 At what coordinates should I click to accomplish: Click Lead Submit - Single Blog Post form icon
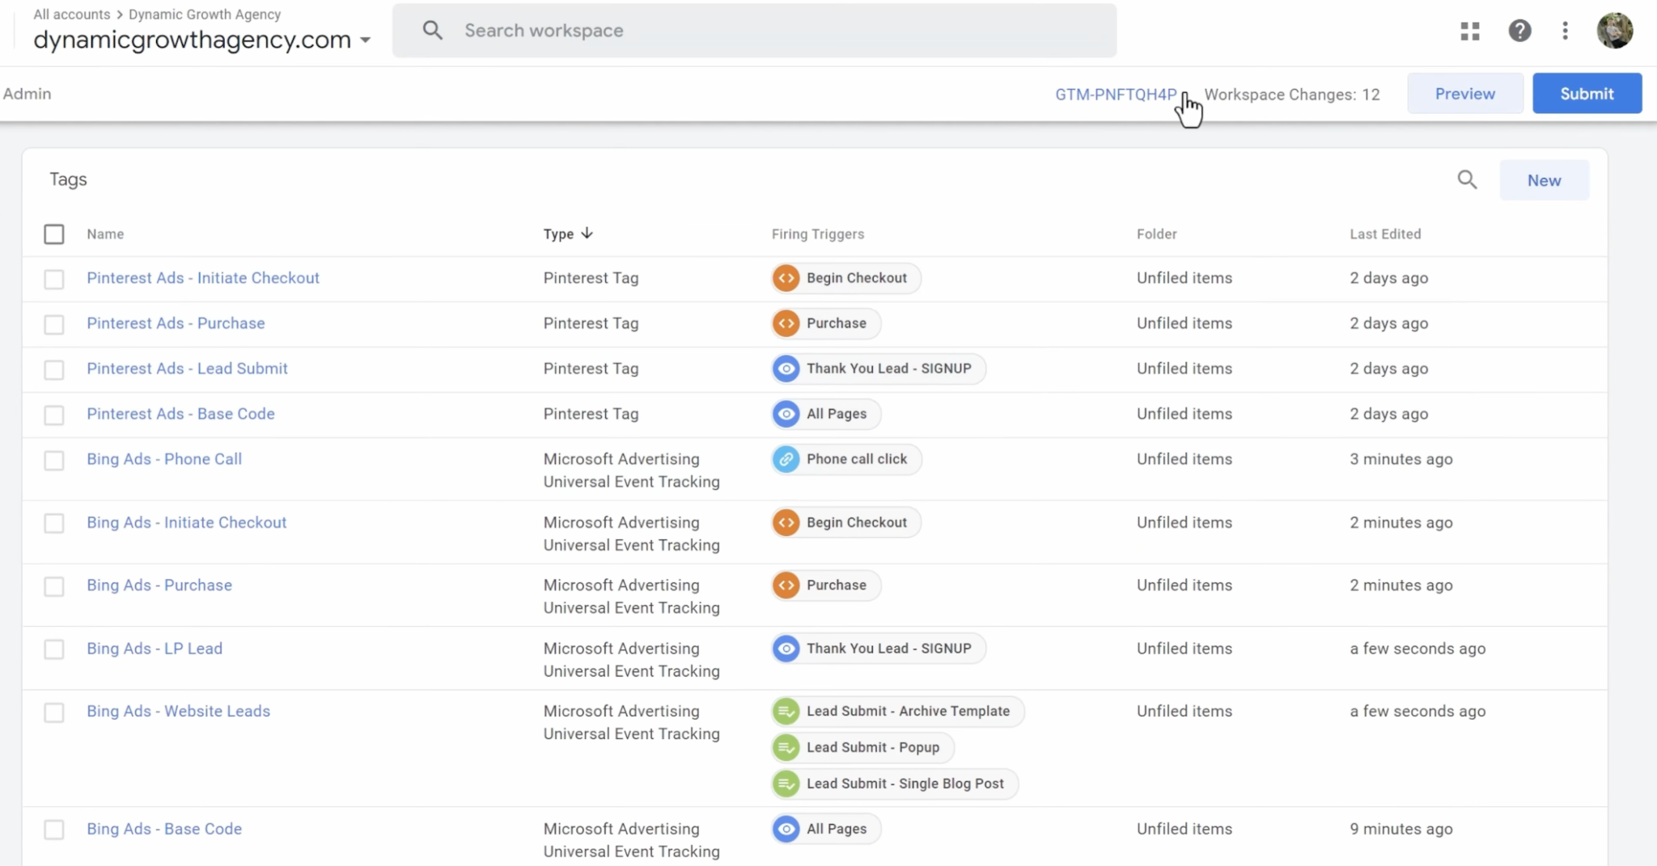786,784
